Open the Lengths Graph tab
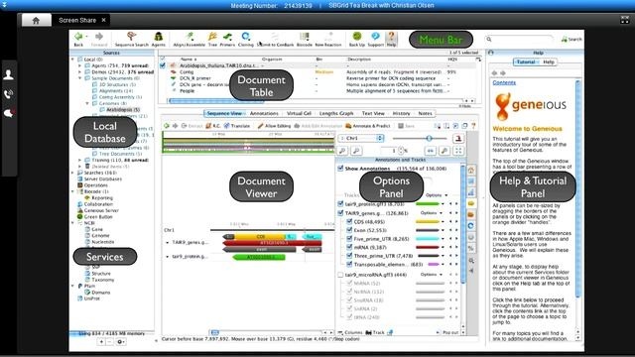Screen dimensions: 635x357 tap(336, 114)
